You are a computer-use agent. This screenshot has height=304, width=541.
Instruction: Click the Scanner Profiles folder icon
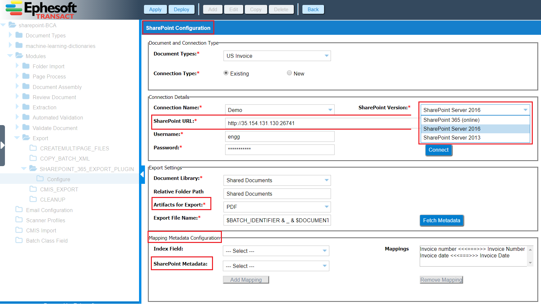click(19, 220)
